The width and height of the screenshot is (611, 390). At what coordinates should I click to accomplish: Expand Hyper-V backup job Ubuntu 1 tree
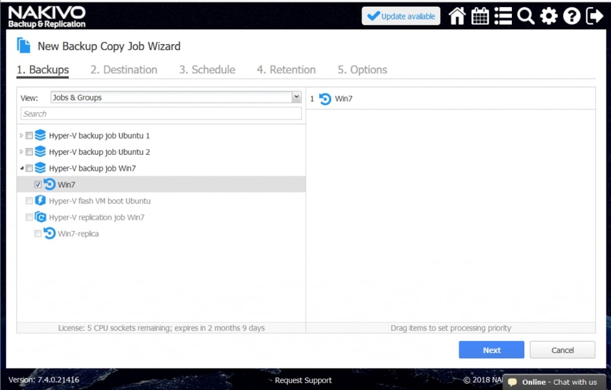click(x=21, y=136)
